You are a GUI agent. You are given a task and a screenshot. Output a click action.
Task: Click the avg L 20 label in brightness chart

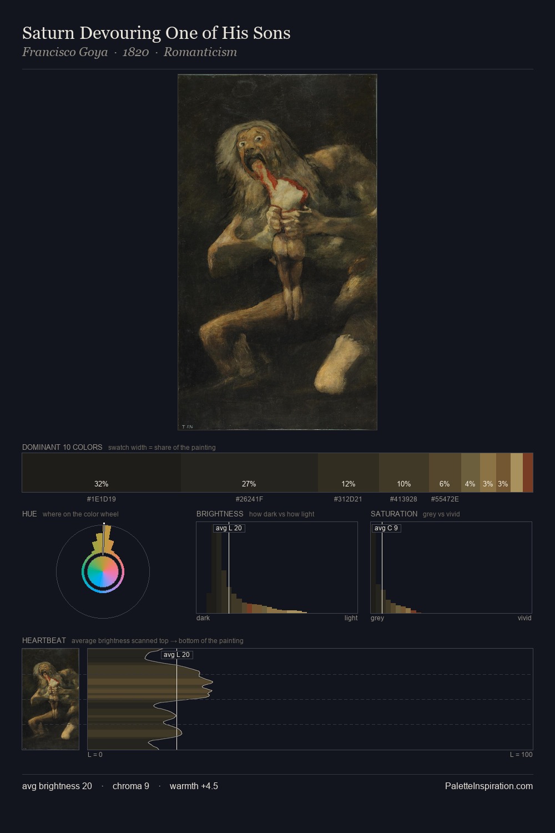229,528
